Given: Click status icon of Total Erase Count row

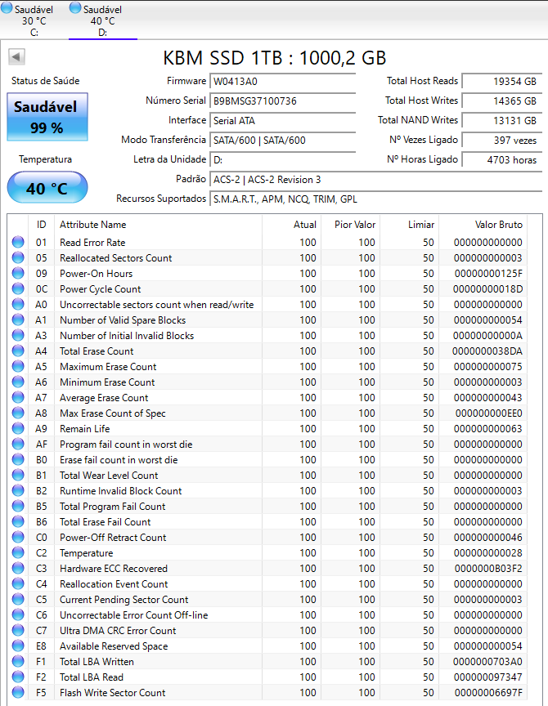Looking at the screenshot, I should tap(18, 351).
